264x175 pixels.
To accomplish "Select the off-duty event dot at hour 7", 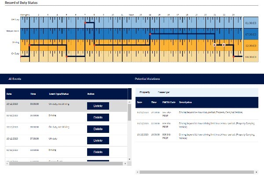I will pyautogui.click(x=85, y=23).
